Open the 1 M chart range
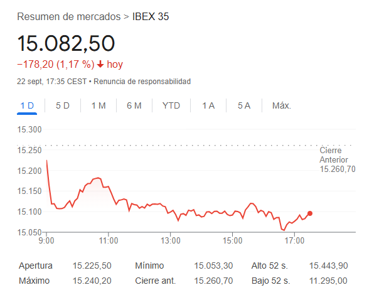 [x=99, y=105]
